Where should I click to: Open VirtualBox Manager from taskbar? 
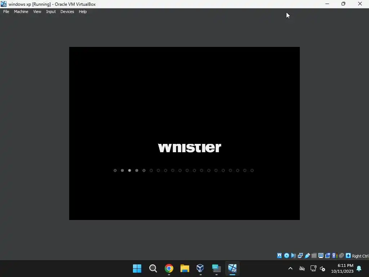pyautogui.click(x=200, y=268)
